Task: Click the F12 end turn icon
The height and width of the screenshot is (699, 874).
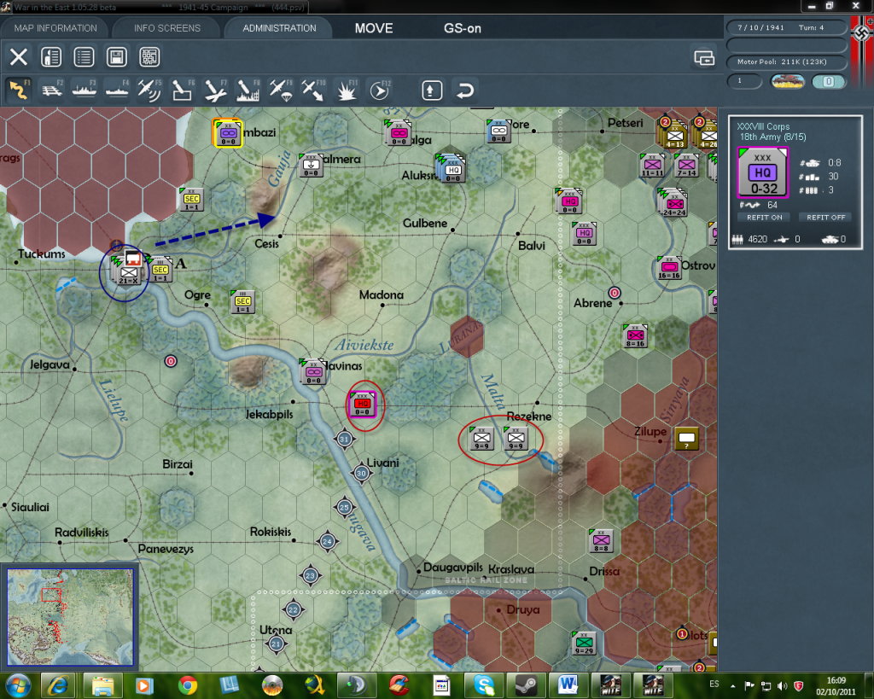Action: (x=379, y=90)
